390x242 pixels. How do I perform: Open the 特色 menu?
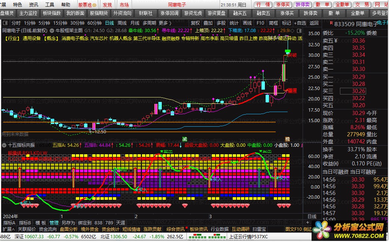(18, 5)
